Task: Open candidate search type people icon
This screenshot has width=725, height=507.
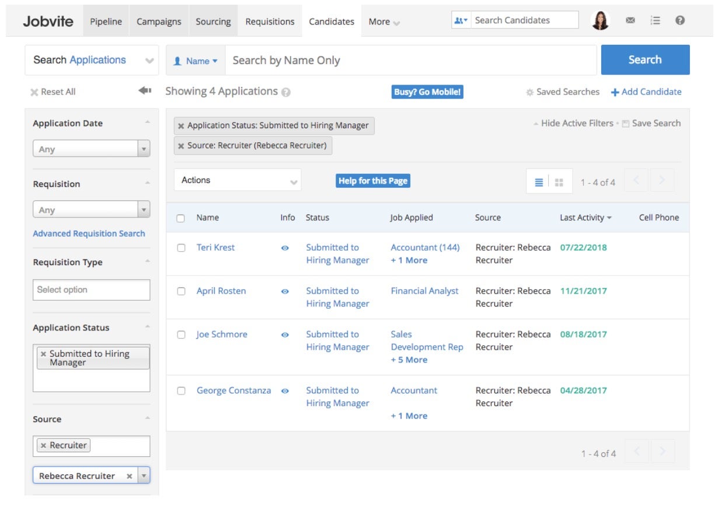Action: click(461, 20)
